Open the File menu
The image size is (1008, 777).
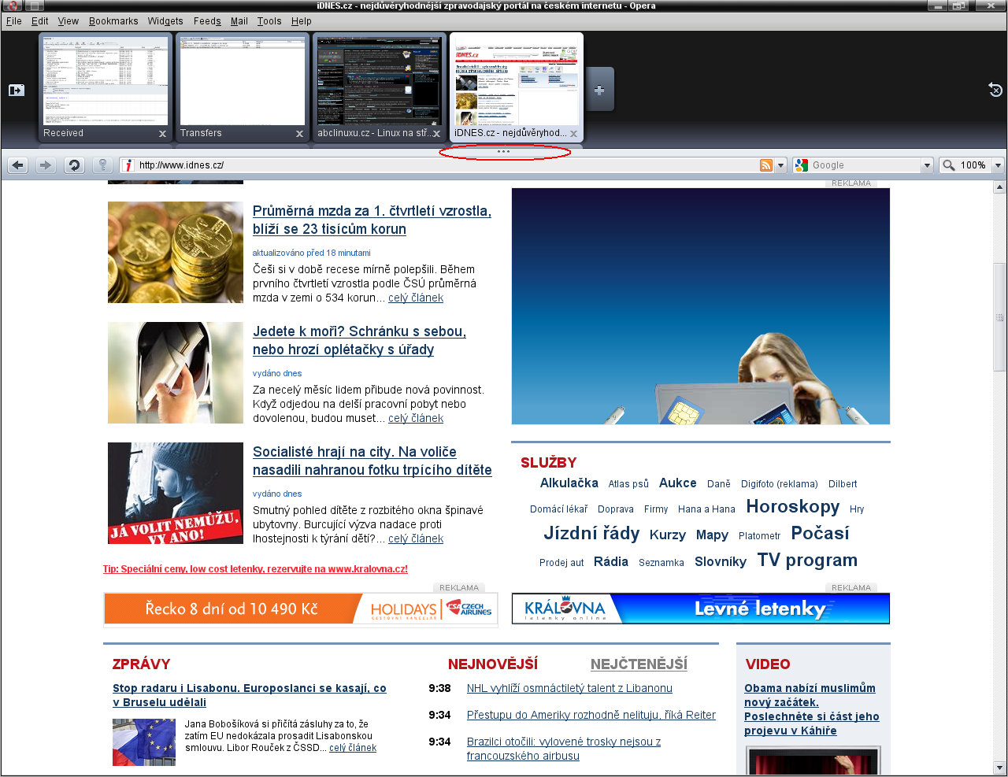pos(14,21)
